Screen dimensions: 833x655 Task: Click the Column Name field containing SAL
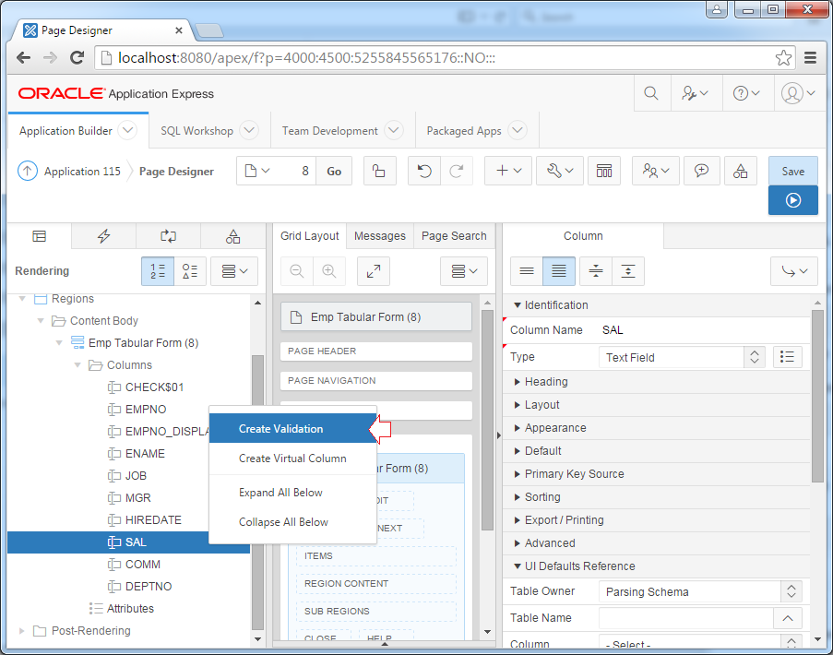click(703, 330)
